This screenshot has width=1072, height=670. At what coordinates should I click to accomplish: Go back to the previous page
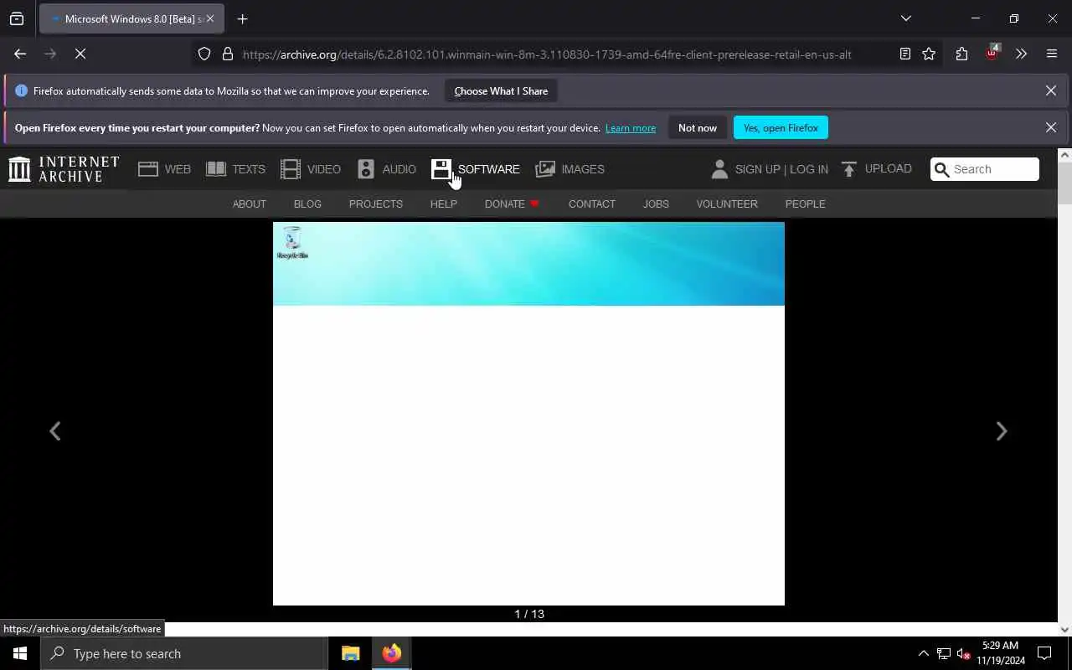20,54
